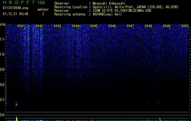The image size is (191, 121).
Task: Click the Receiving Location label
Action: pyautogui.click(x=71, y=7)
